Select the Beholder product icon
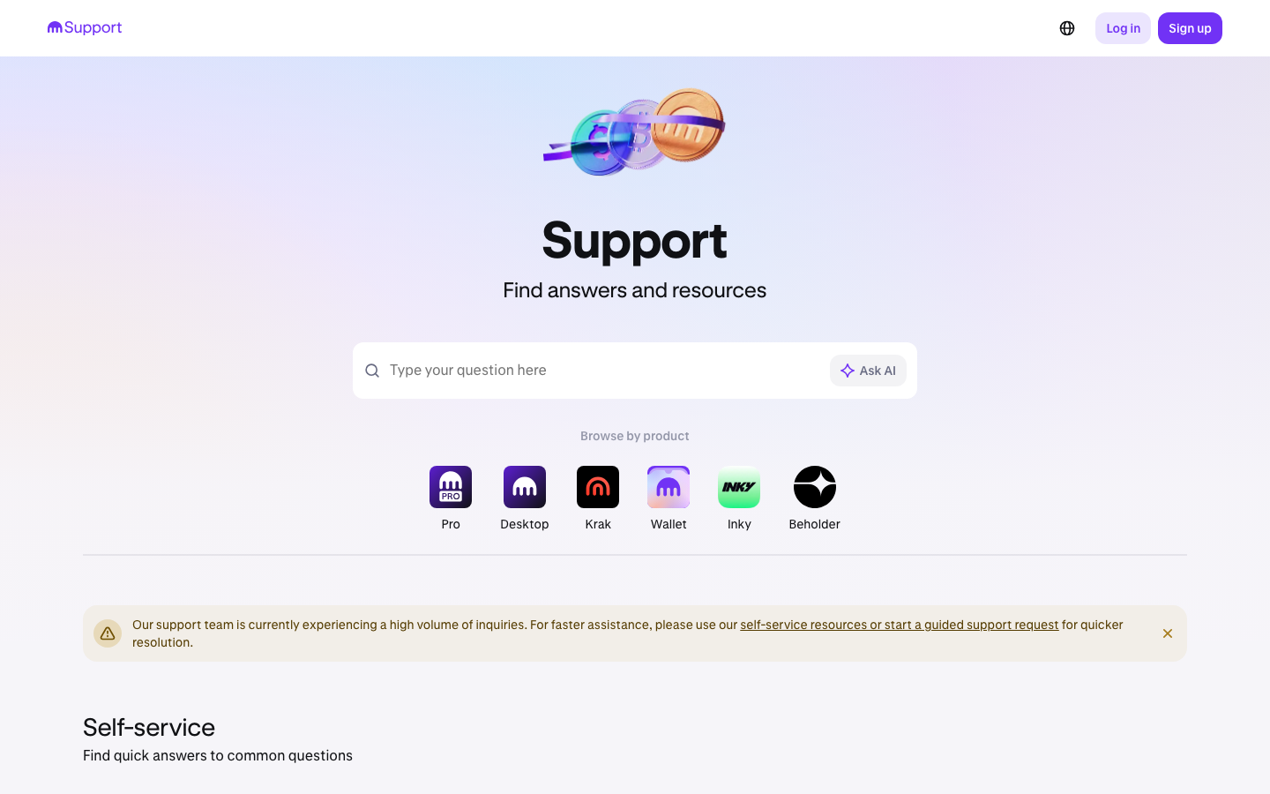Image resolution: width=1270 pixels, height=794 pixels. [815, 487]
